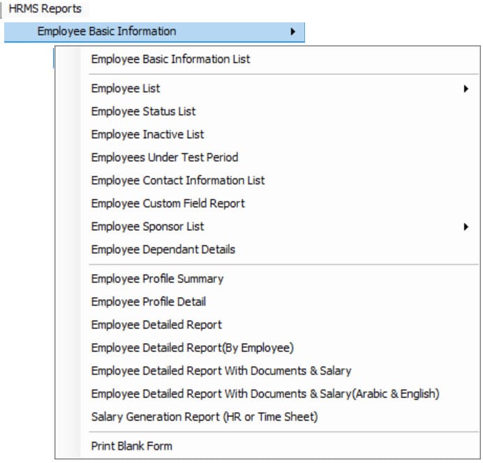
Task: Choose Employee Profile Summary
Action: 267,279
